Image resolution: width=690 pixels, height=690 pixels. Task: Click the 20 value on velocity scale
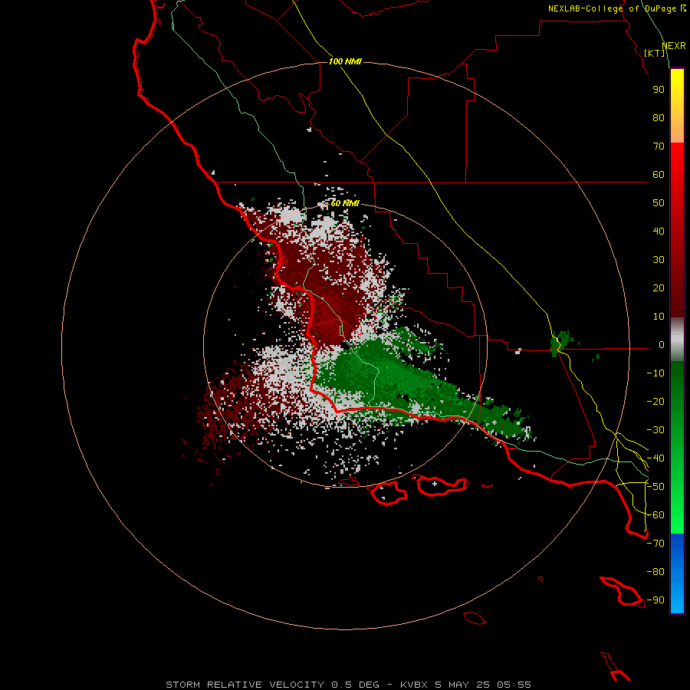(x=659, y=288)
